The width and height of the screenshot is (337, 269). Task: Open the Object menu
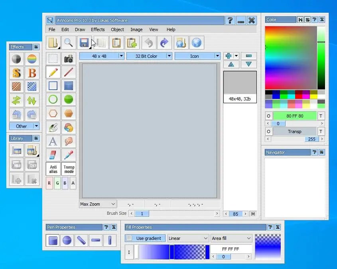pyautogui.click(x=117, y=29)
